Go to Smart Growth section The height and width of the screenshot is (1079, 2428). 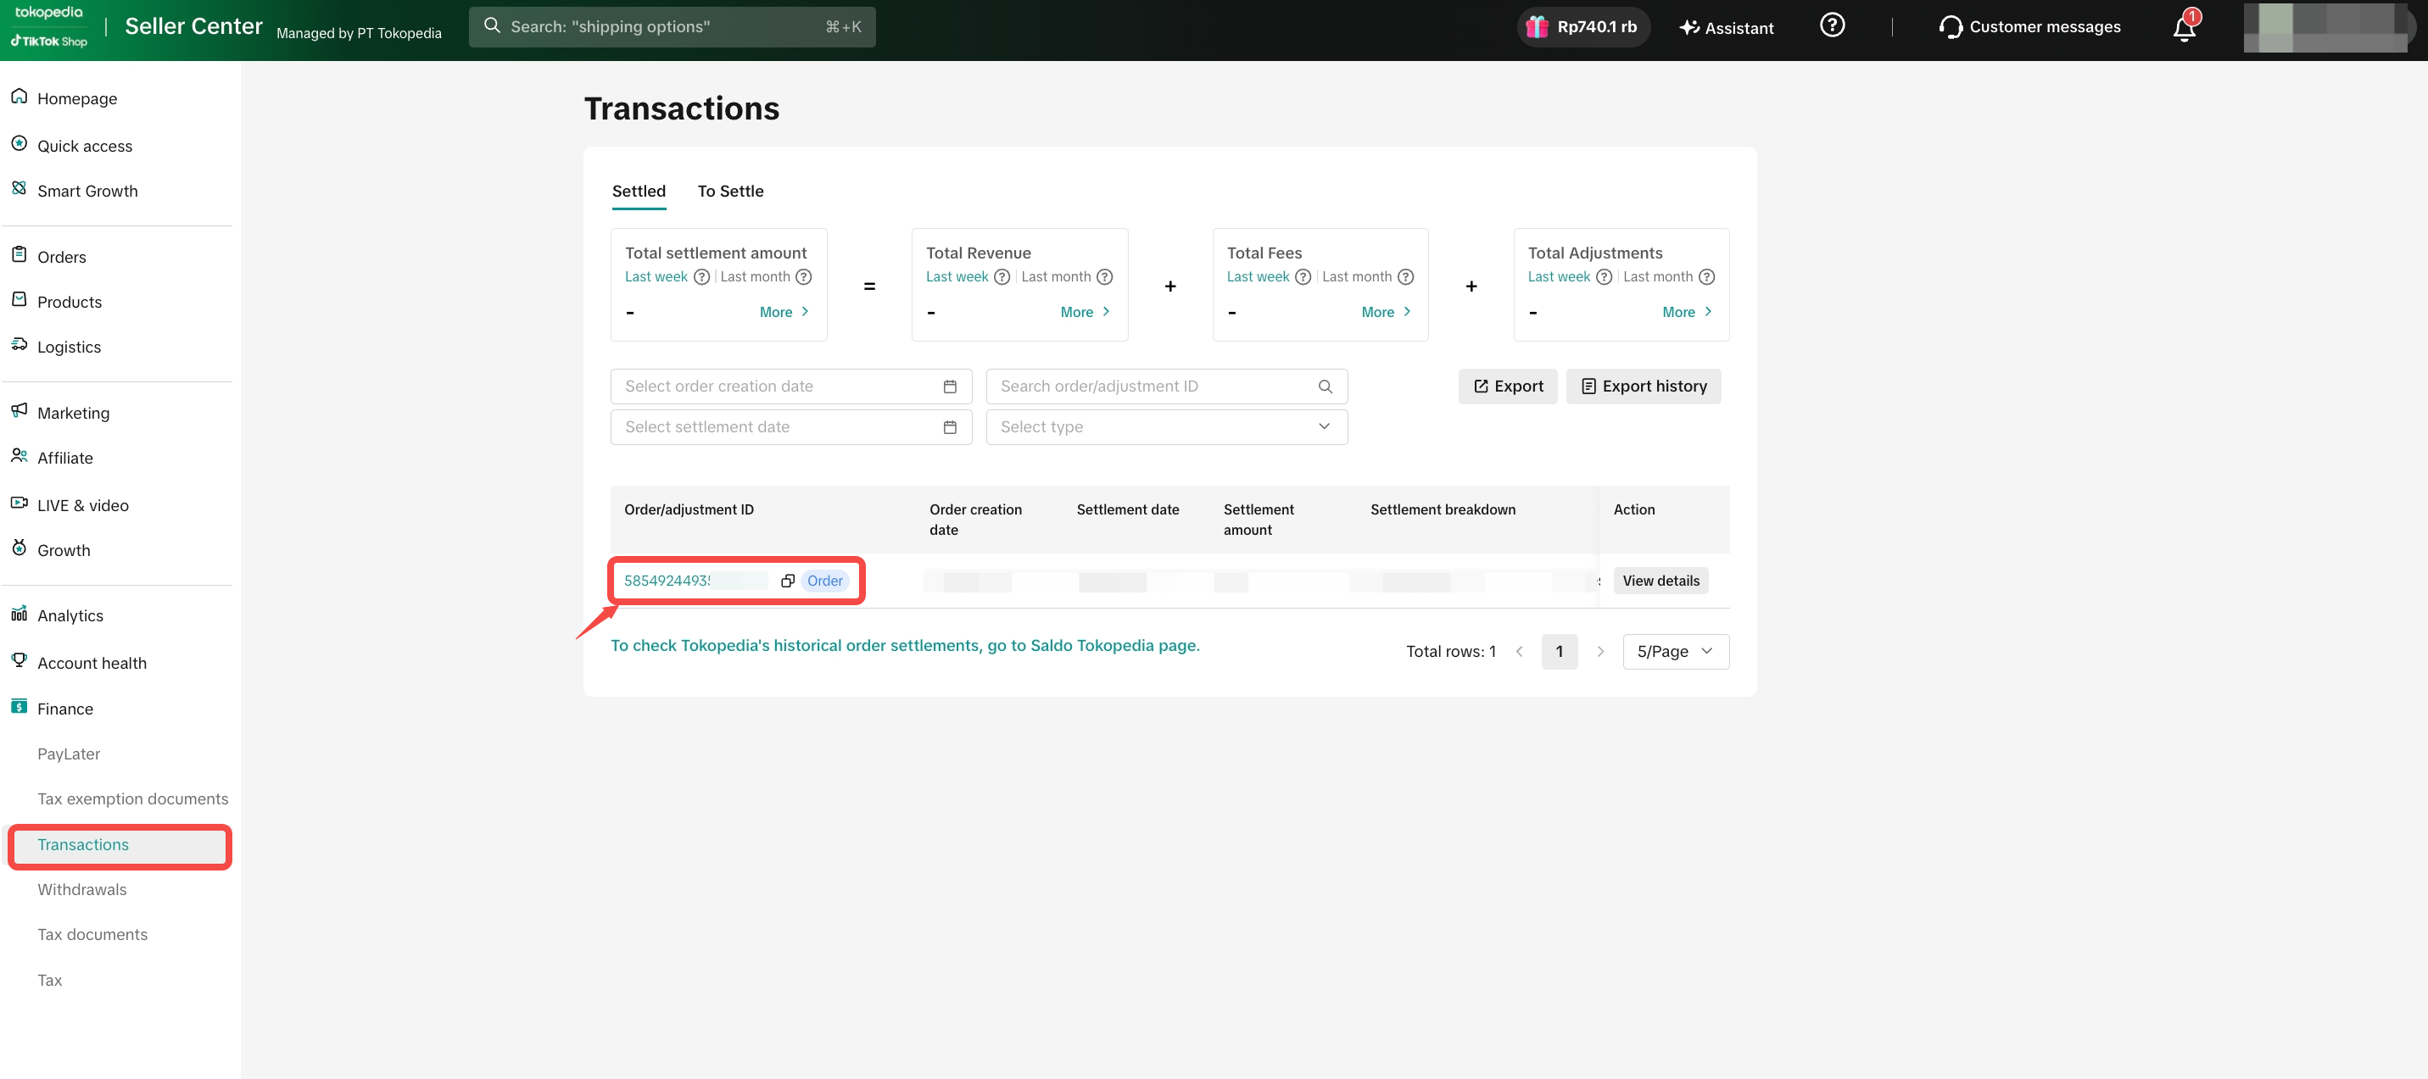87,191
